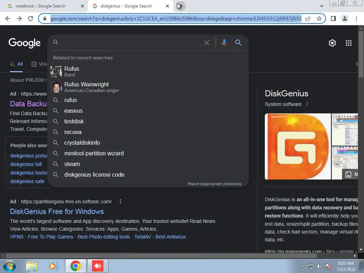Pick the diskgenius license code suggestion
The width and height of the screenshot is (364, 273).
coord(148,175)
